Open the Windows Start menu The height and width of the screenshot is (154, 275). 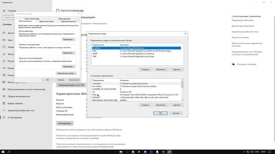(x=3, y=152)
